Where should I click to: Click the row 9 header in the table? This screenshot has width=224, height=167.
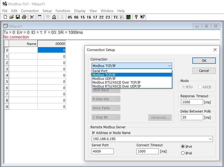[x=7, y=107]
